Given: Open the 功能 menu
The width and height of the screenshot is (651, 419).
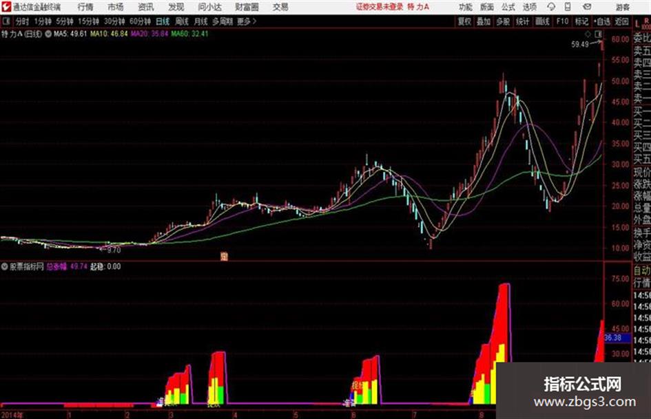Looking at the screenshot, I should click(x=466, y=7).
